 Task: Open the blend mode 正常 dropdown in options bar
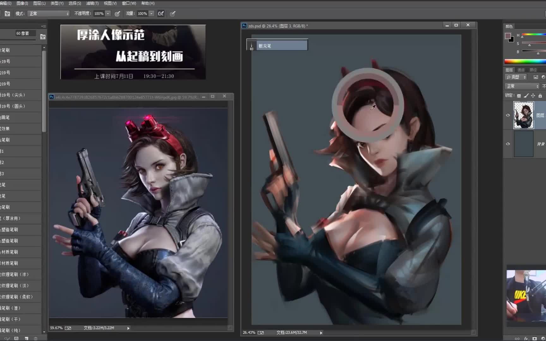click(x=48, y=14)
